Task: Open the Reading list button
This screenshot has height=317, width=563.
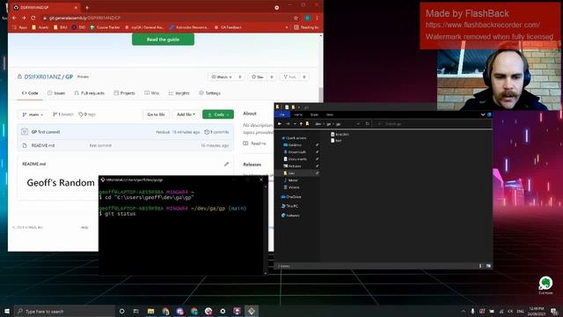Action: [306, 27]
